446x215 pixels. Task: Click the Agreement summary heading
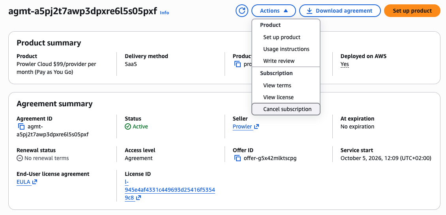coord(54,104)
